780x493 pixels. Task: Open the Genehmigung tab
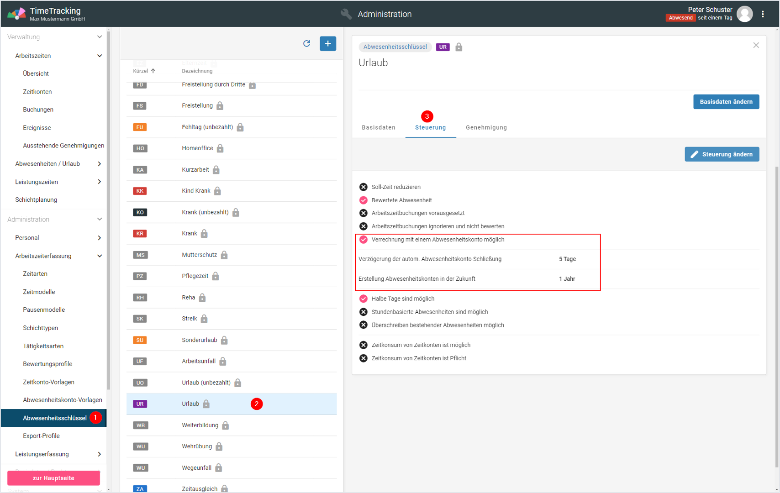pos(486,127)
